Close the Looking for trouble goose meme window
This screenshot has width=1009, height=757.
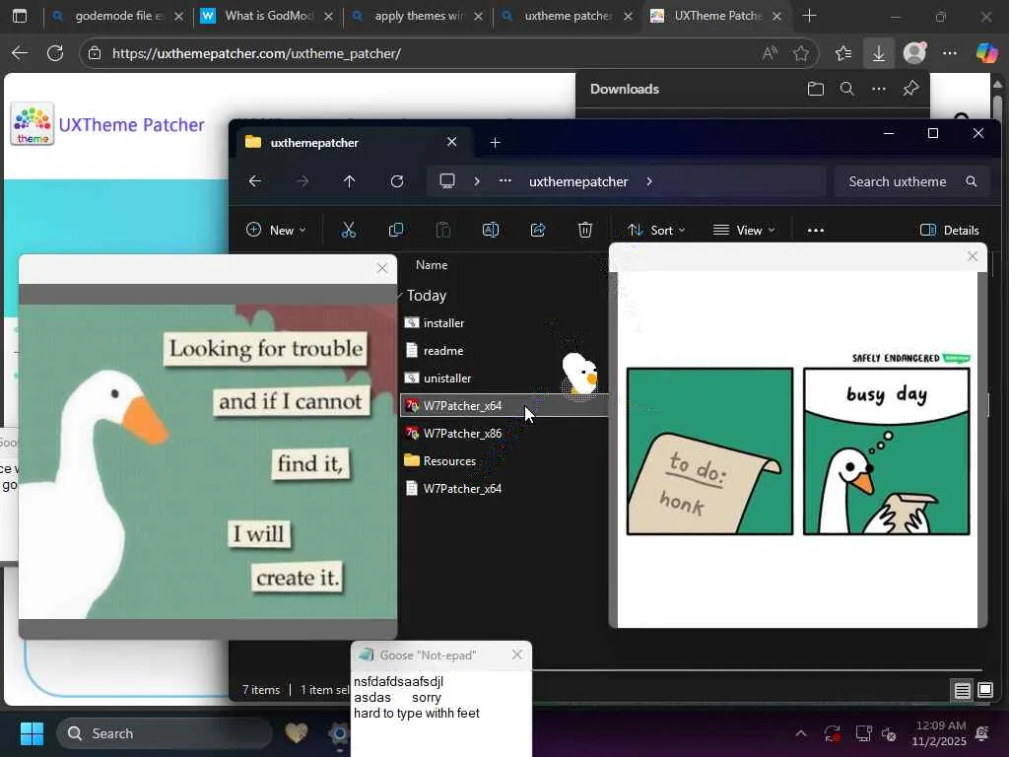[382, 268]
